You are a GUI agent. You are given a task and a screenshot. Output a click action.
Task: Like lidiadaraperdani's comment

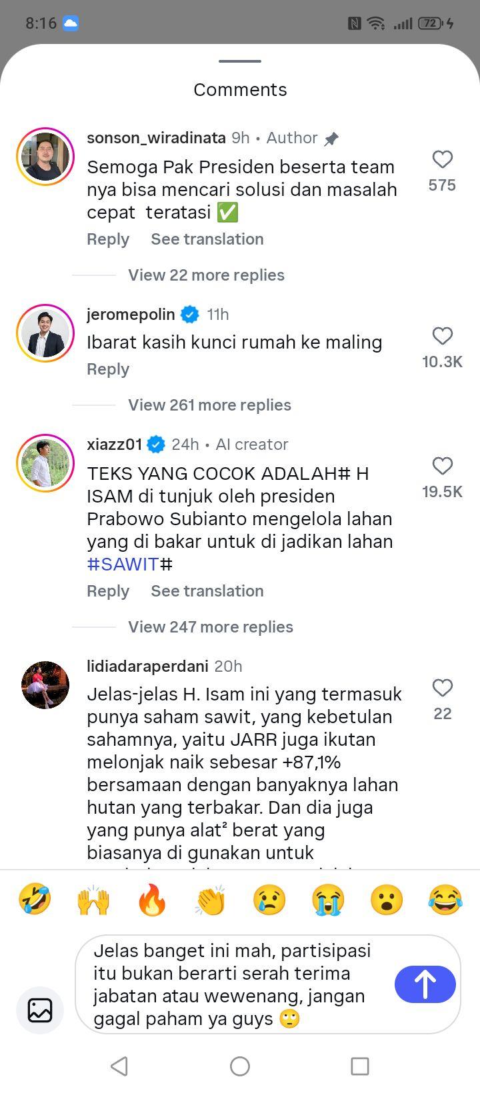point(443,688)
